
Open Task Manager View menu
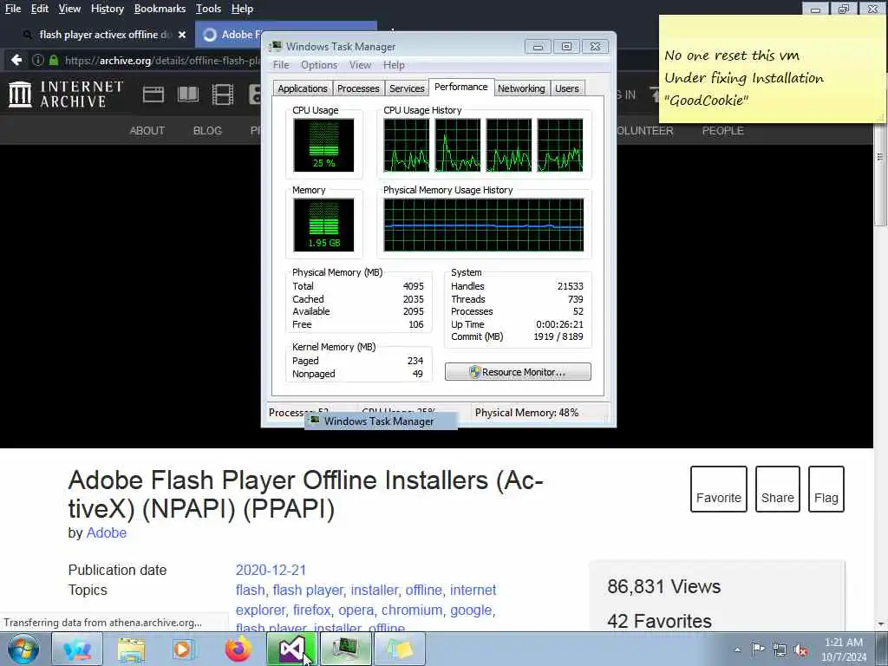point(360,64)
